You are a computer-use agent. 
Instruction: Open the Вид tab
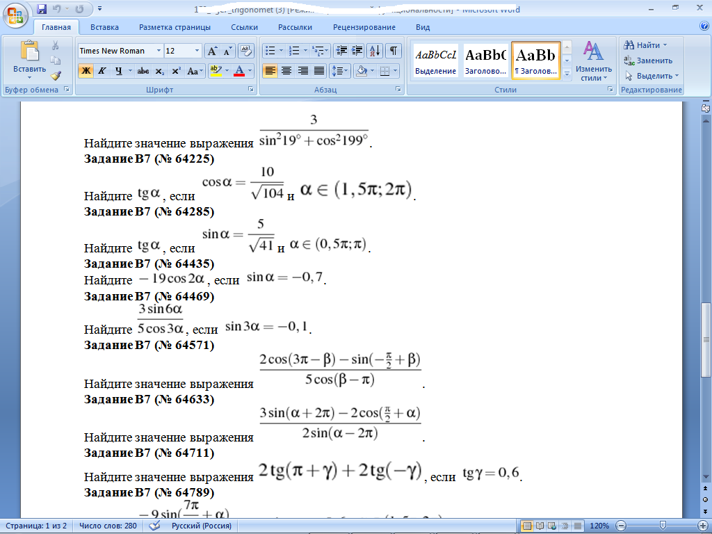[x=423, y=27]
